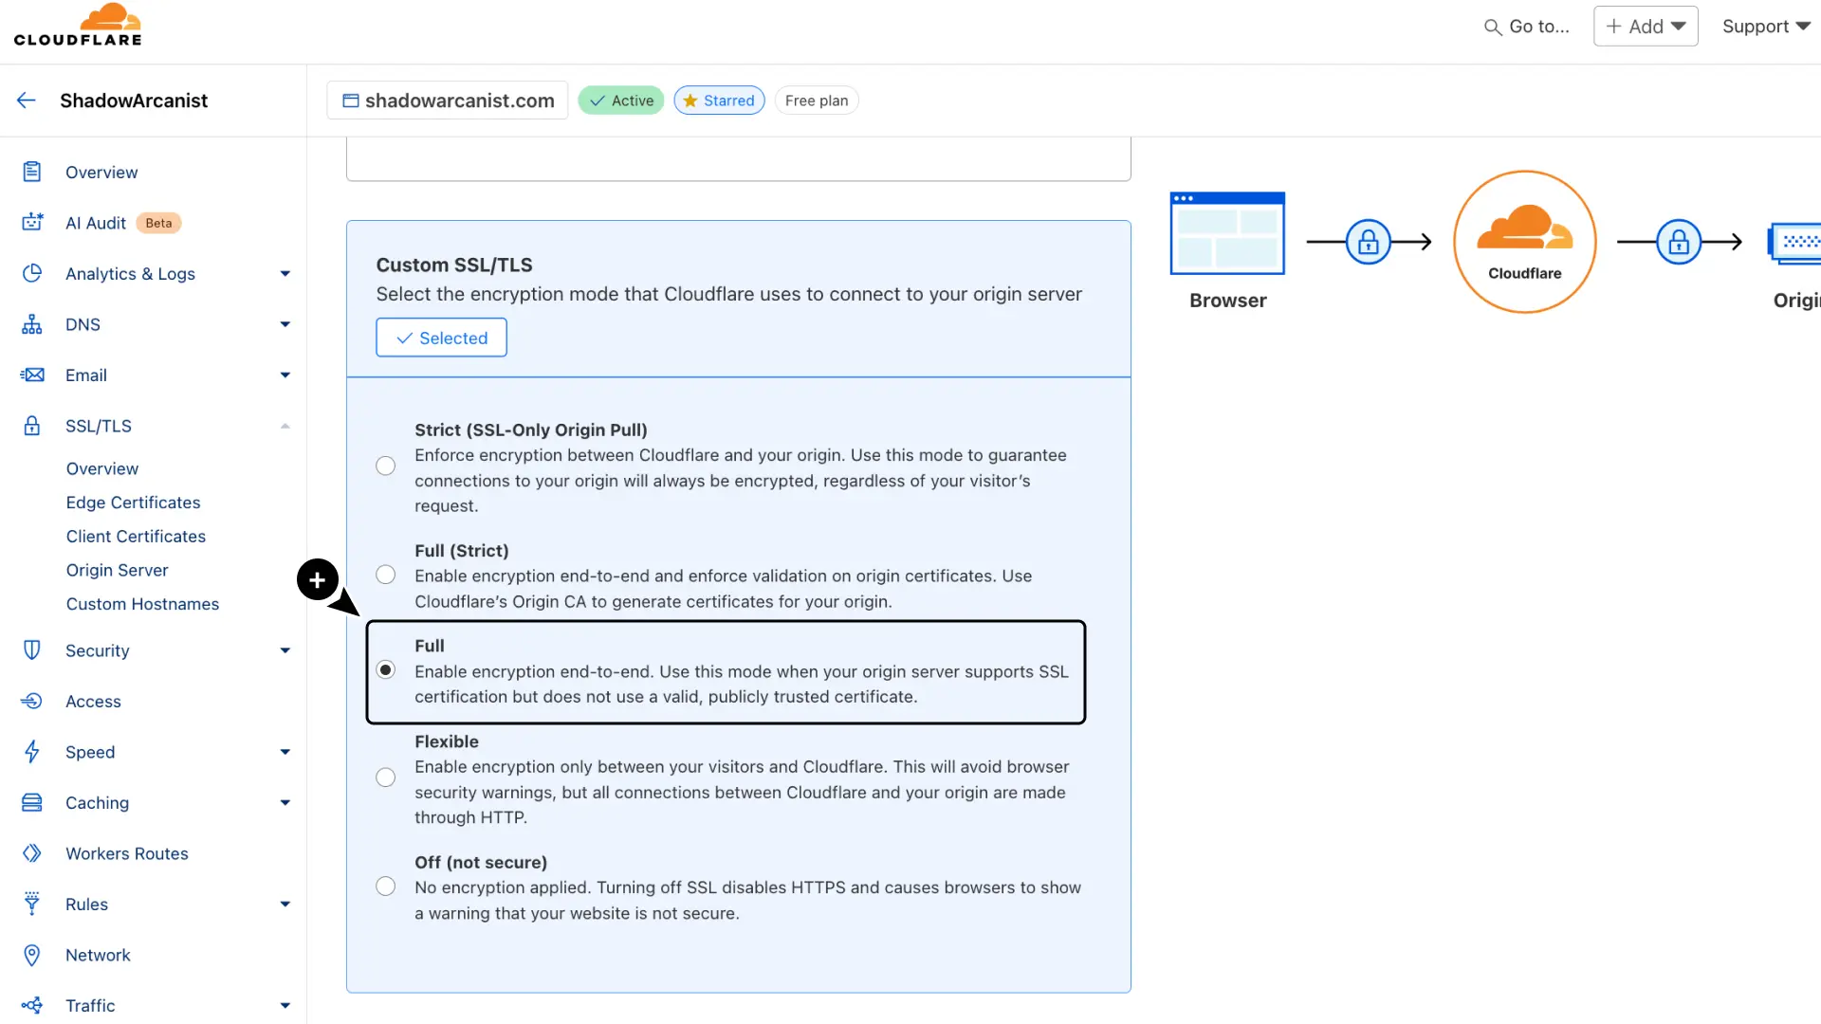Screen dimensions: 1821x1024
Task: Open Edge Certificates submenu item
Action: (133, 503)
